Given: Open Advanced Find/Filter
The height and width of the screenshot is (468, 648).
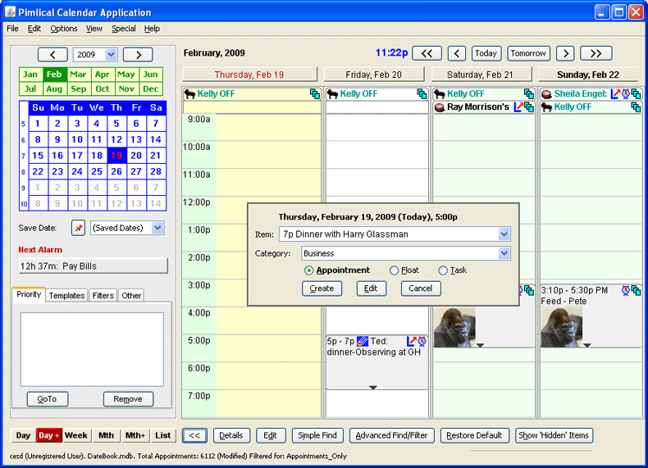Looking at the screenshot, I should pyautogui.click(x=392, y=435).
